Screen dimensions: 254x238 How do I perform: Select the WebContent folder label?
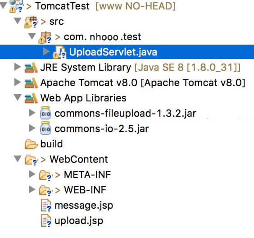(x=79, y=159)
